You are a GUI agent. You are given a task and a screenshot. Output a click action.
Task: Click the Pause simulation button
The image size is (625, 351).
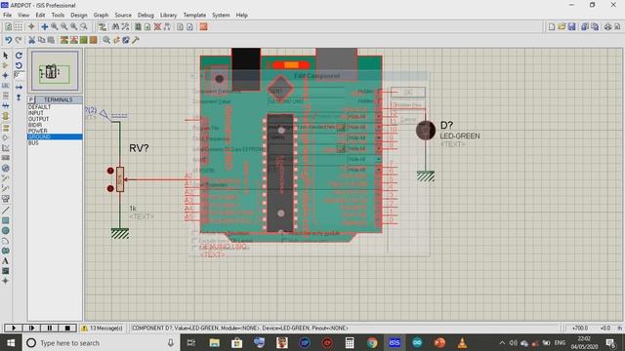click(50, 328)
